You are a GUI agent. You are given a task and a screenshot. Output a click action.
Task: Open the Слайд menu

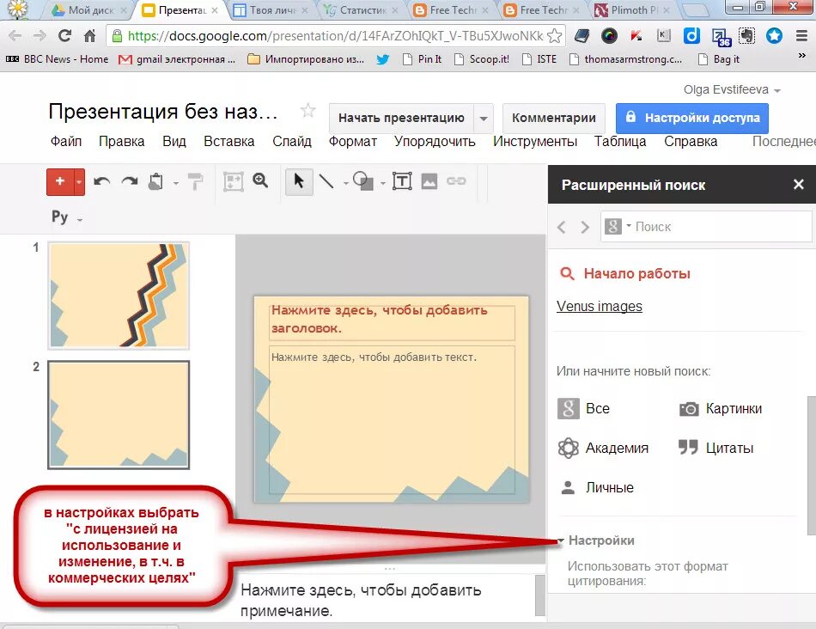[292, 141]
